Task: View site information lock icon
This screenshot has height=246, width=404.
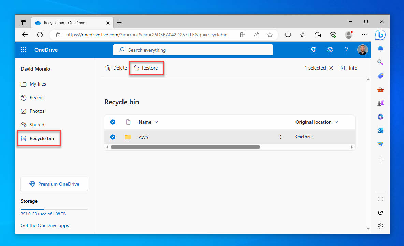Action: tap(58, 35)
